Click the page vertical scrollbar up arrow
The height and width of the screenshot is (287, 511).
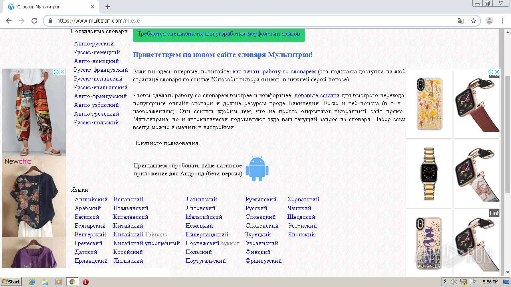tap(508, 32)
